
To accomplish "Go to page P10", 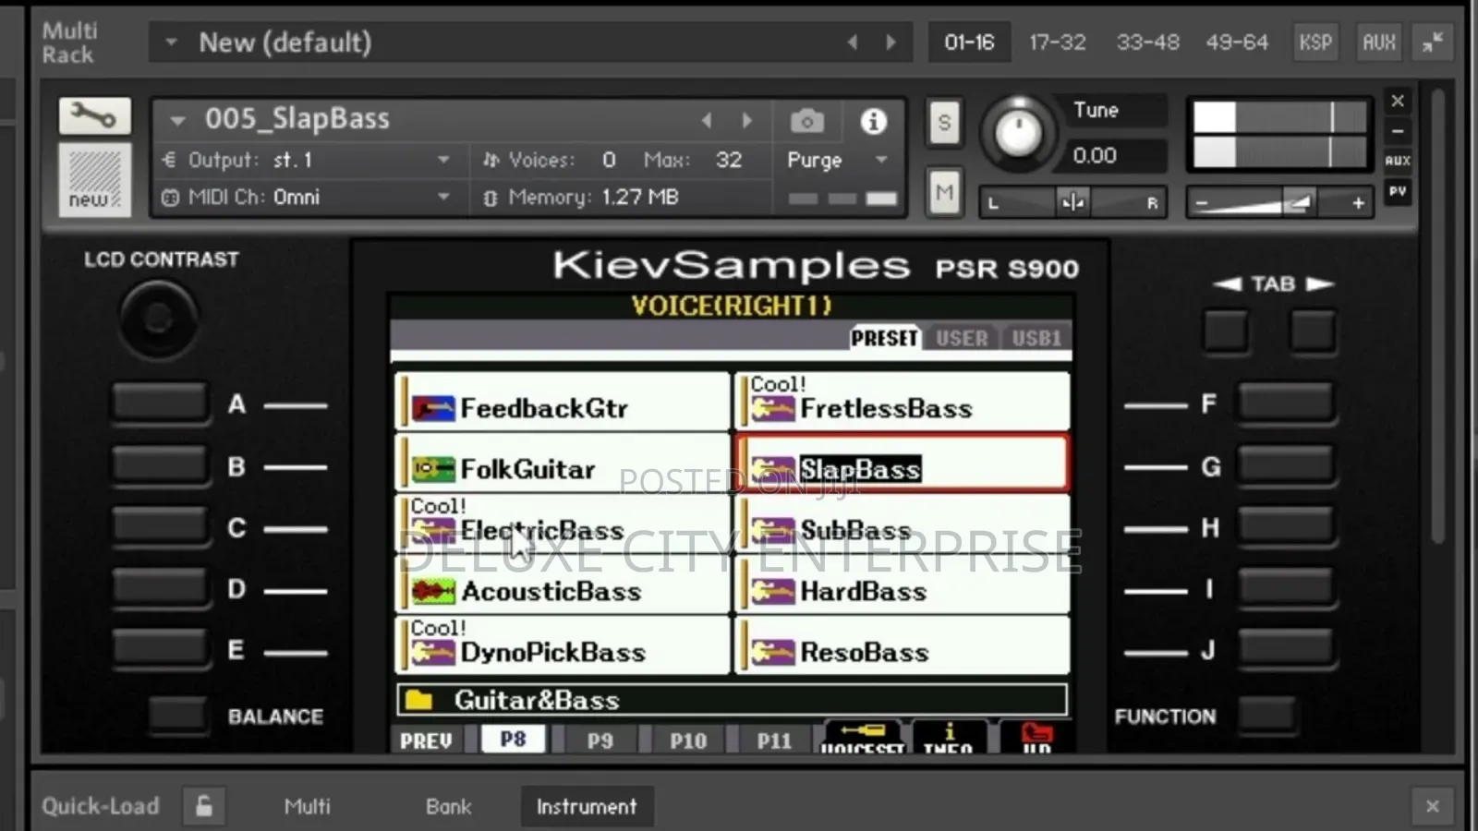I will tap(688, 741).
